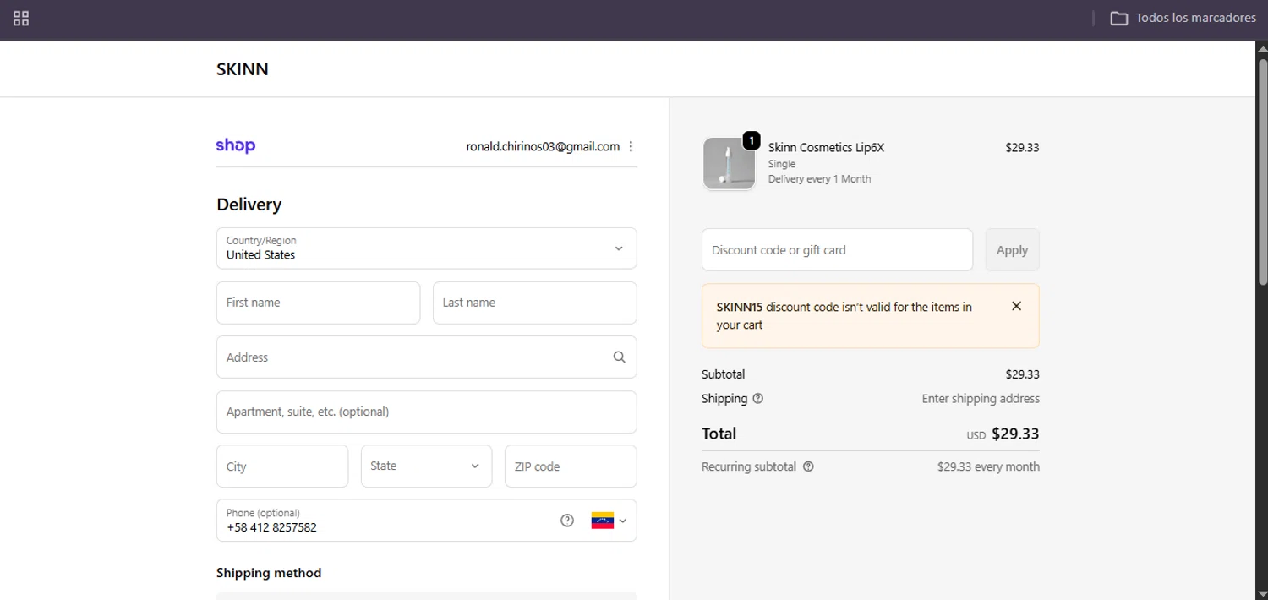Click the search icon in Address field

pyautogui.click(x=619, y=357)
